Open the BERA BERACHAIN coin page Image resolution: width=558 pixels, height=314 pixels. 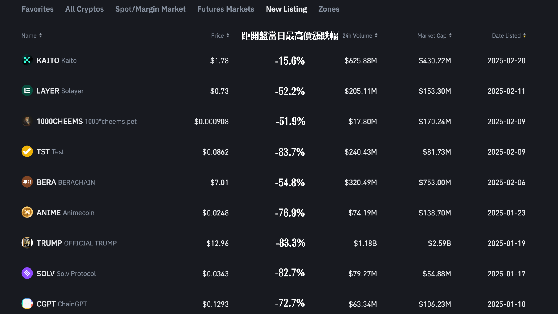point(66,182)
